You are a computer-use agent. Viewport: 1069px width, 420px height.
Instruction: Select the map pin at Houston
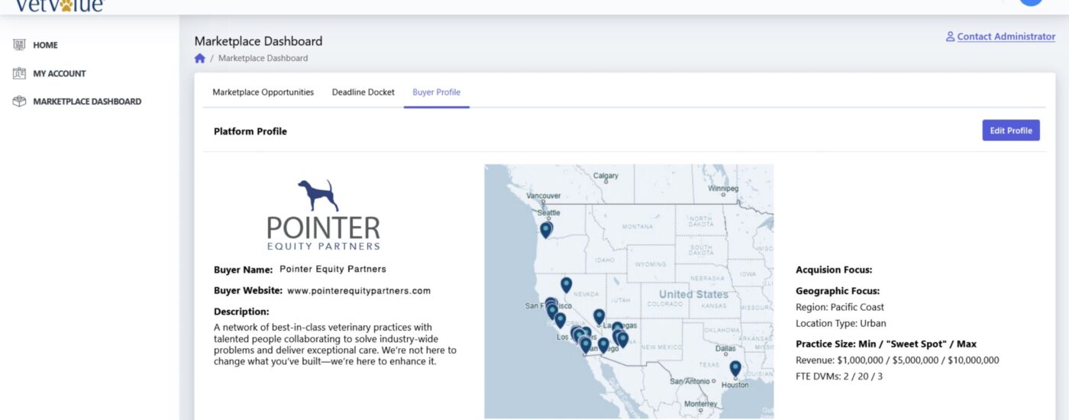[735, 369]
